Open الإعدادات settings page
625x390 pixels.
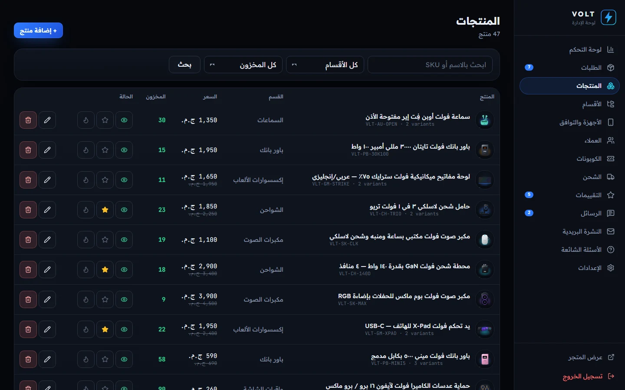click(569, 268)
